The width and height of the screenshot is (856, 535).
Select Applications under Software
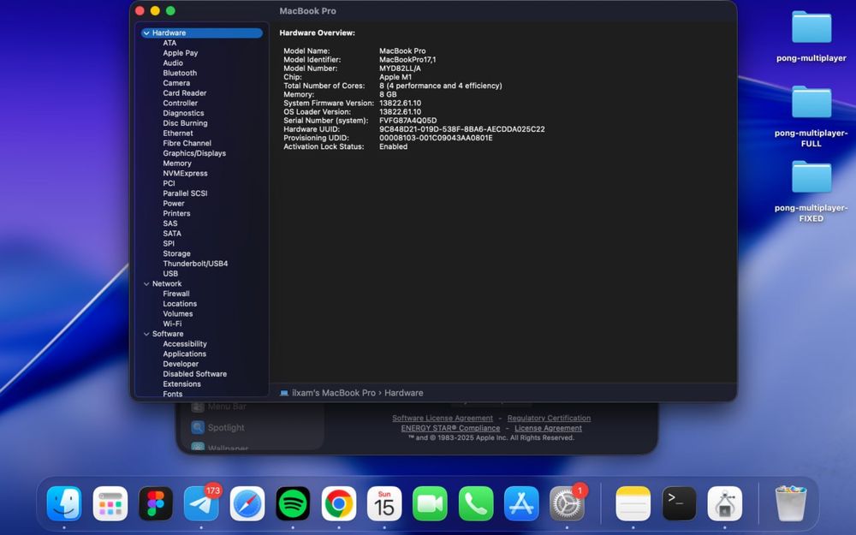point(185,354)
